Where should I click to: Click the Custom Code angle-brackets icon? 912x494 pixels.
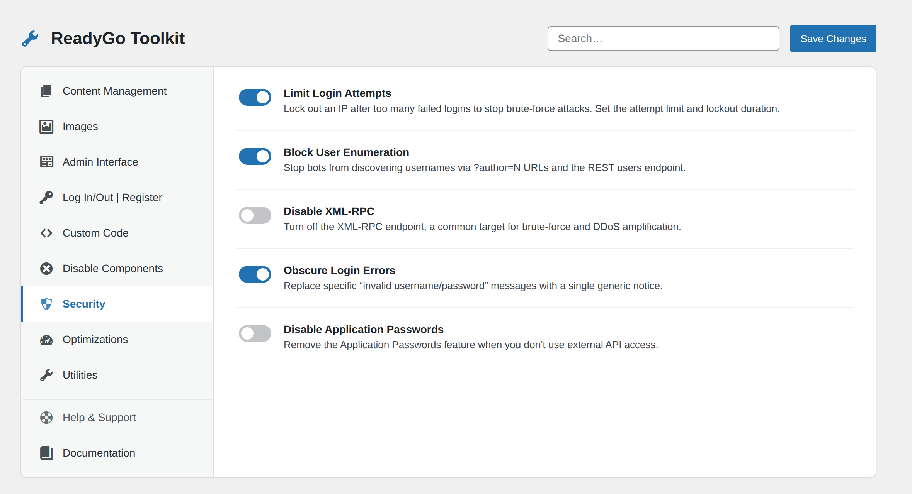point(46,233)
